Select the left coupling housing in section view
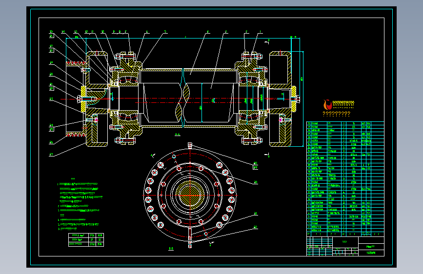This screenshot has height=274, width=423. click(x=97, y=98)
